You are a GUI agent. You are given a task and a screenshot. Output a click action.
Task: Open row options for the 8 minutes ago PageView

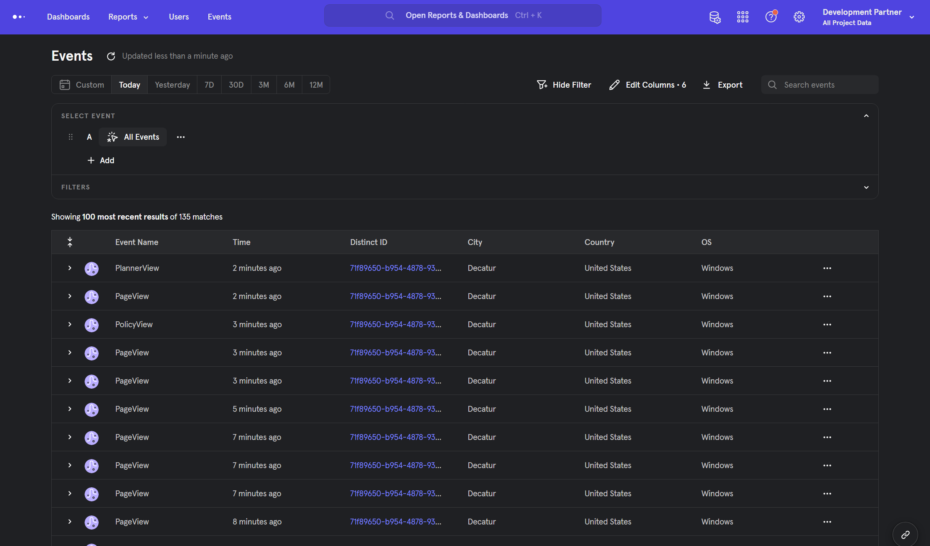click(827, 522)
